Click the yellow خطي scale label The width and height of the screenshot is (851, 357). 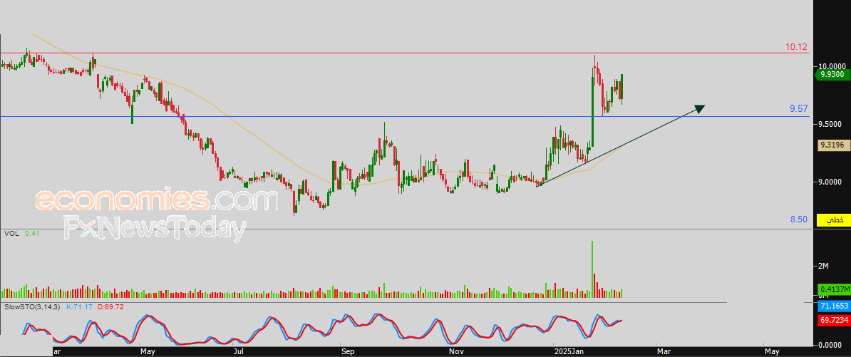point(835,219)
